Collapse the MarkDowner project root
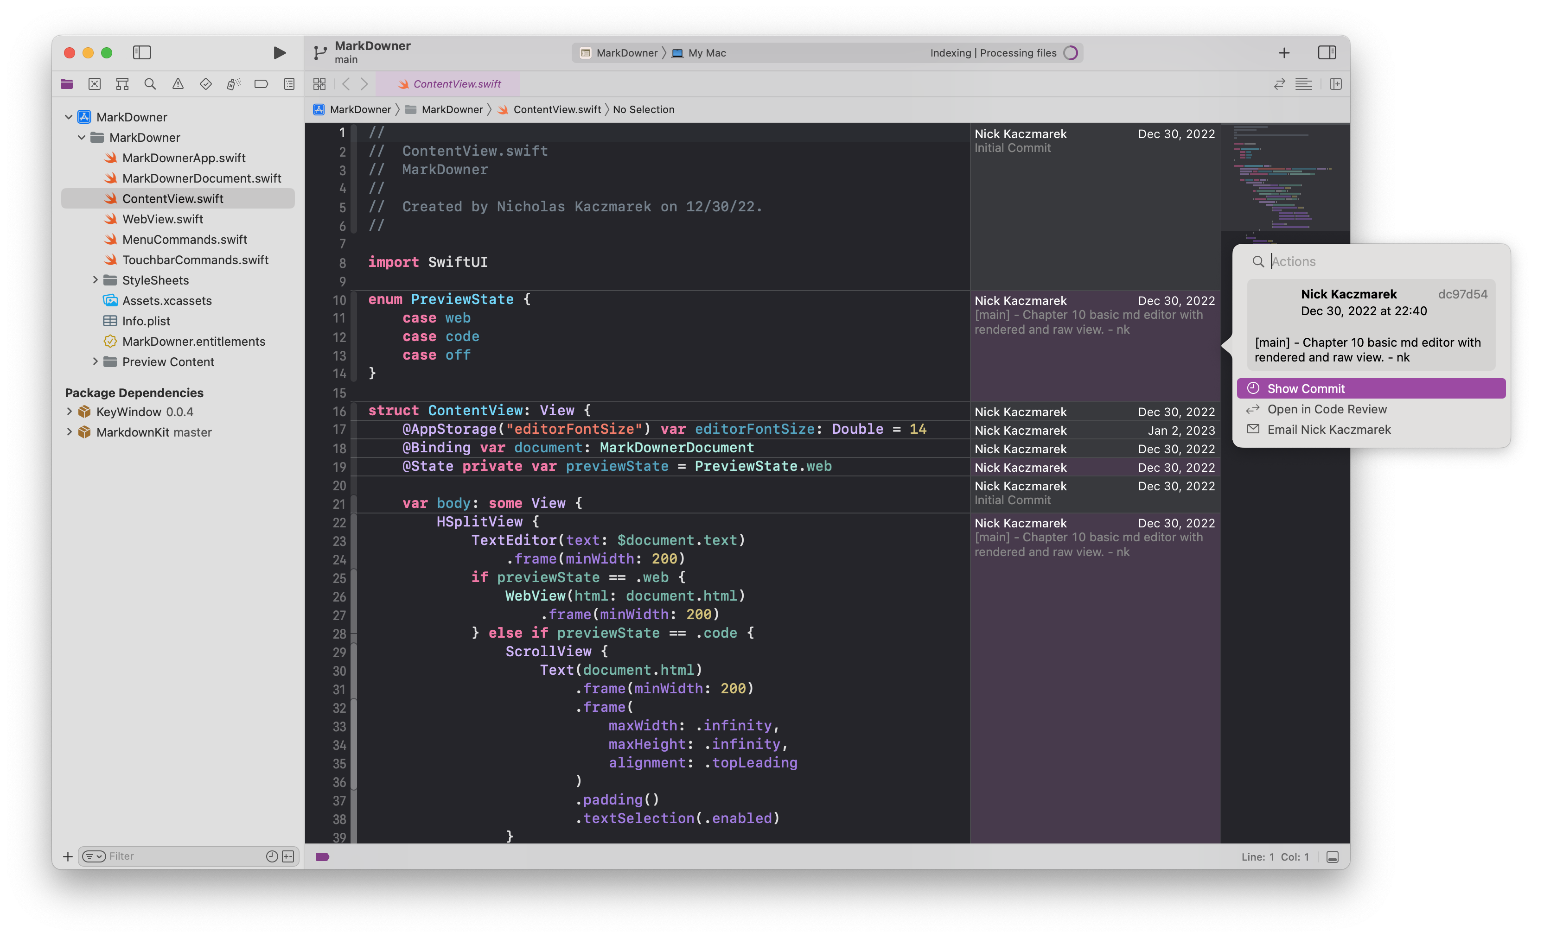This screenshot has width=1544, height=938. coord(68,117)
